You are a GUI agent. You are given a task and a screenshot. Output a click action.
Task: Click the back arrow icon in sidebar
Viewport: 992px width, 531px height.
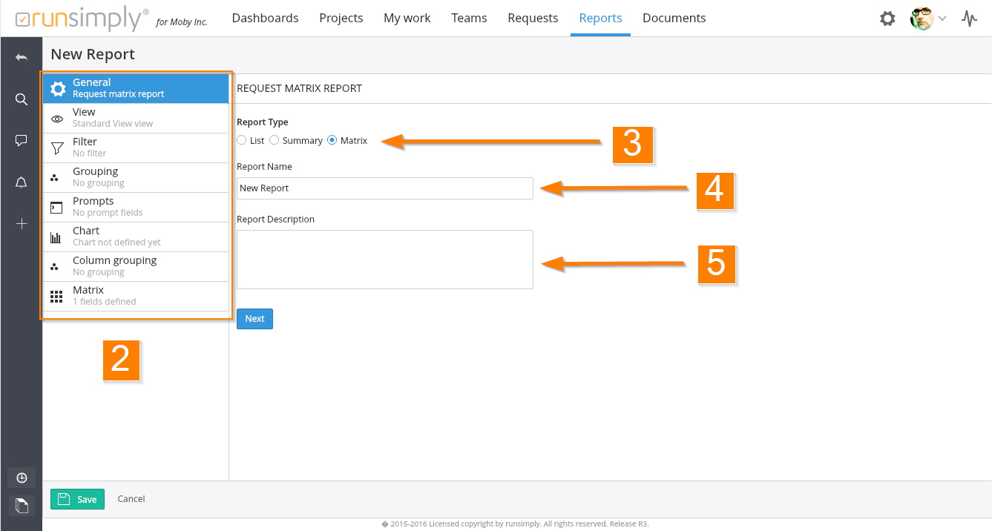tap(22, 58)
